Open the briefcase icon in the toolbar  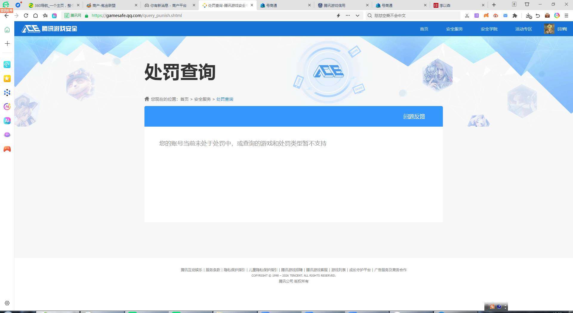tap(548, 16)
